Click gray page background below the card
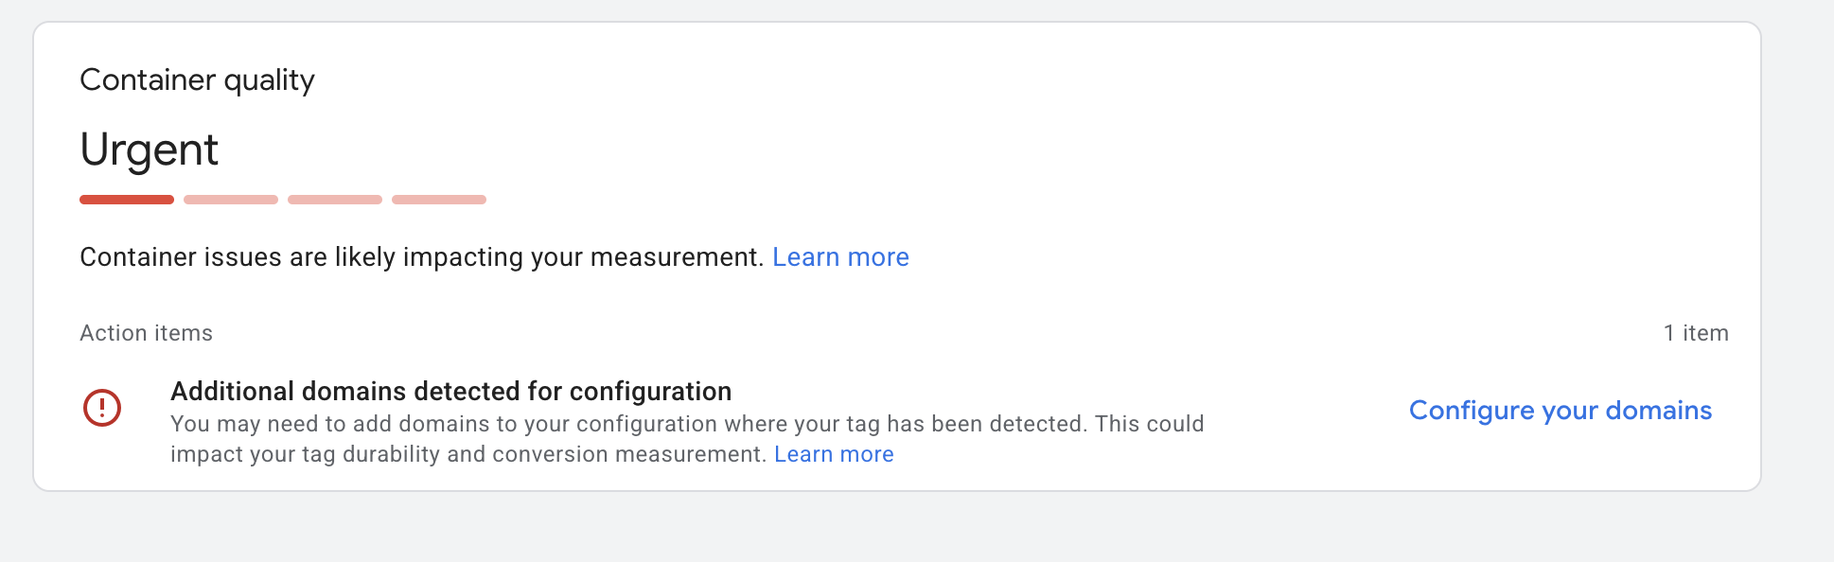This screenshot has width=1834, height=562. [852, 530]
